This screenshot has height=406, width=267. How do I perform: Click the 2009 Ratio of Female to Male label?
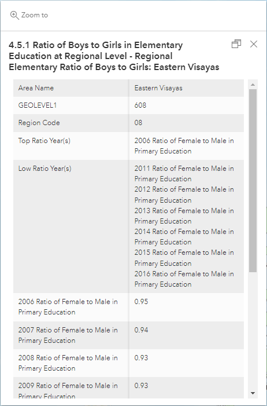68,390
